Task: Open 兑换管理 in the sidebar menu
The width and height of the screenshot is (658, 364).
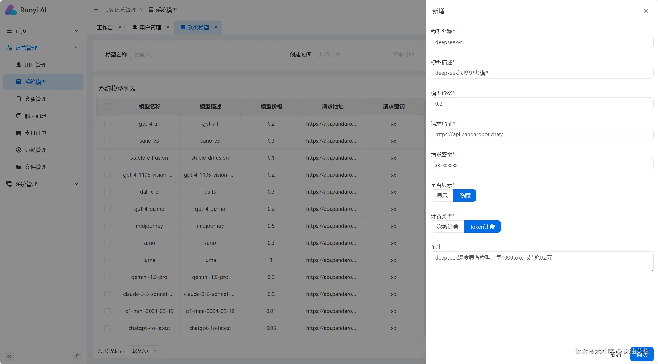Action: (43, 150)
